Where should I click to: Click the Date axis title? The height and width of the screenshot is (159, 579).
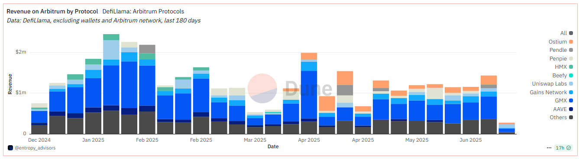pyautogui.click(x=273, y=146)
